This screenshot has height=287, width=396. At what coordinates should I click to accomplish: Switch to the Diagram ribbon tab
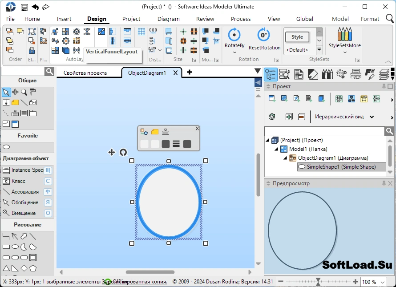click(x=169, y=19)
